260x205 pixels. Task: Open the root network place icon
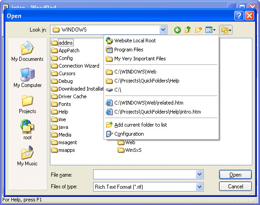(27, 130)
